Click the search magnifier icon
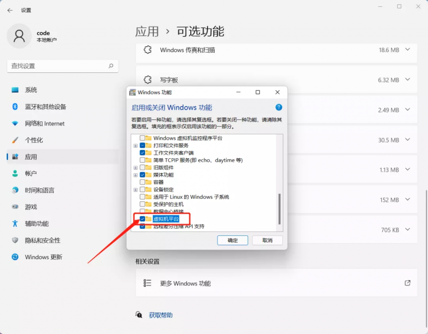 (111, 66)
